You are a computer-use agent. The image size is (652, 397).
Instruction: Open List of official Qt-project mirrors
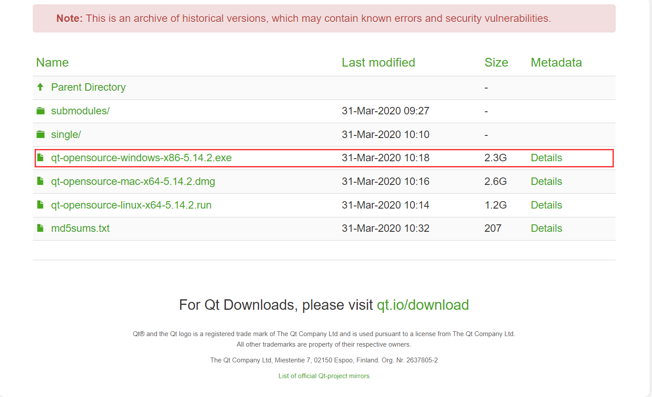[324, 376]
